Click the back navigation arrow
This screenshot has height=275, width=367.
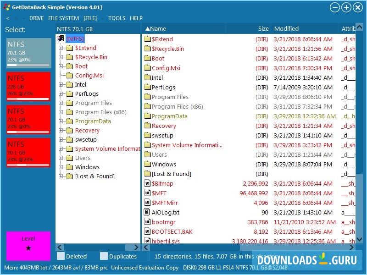(x=7, y=18)
